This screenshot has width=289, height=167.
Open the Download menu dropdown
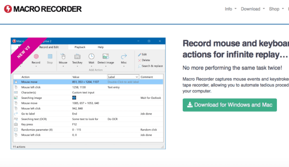(x=253, y=9)
